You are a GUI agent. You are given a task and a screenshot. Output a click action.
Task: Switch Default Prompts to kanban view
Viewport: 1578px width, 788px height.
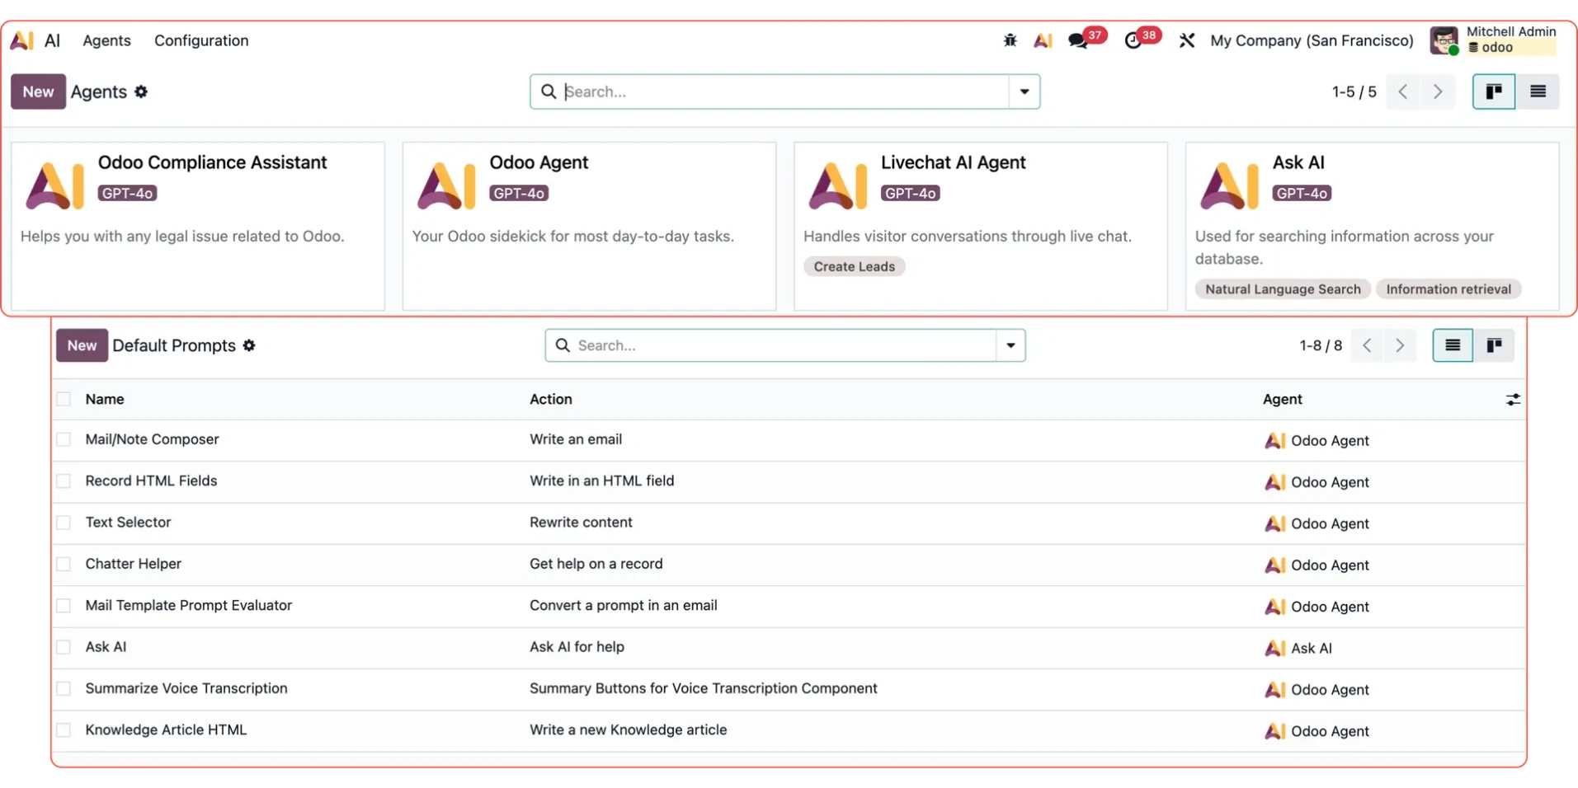(1494, 345)
